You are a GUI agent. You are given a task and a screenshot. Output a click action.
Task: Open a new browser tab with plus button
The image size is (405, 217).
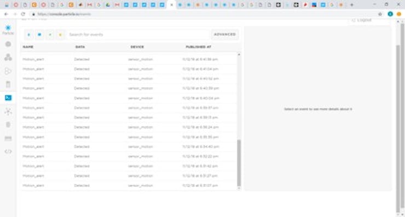coord(351,4)
